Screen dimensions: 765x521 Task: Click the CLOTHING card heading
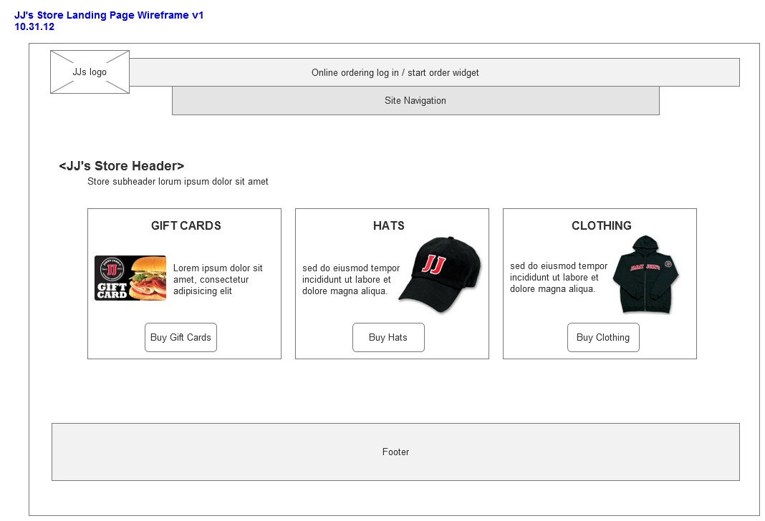(602, 225)
